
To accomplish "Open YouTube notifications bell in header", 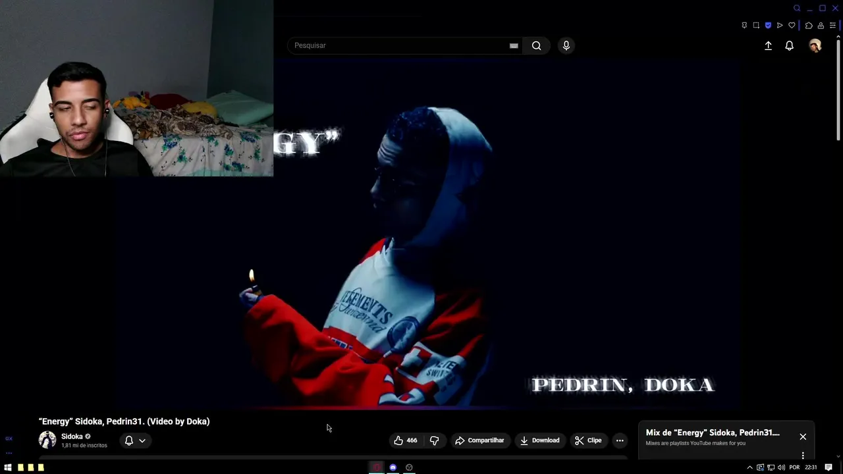I will coord(789,45).
